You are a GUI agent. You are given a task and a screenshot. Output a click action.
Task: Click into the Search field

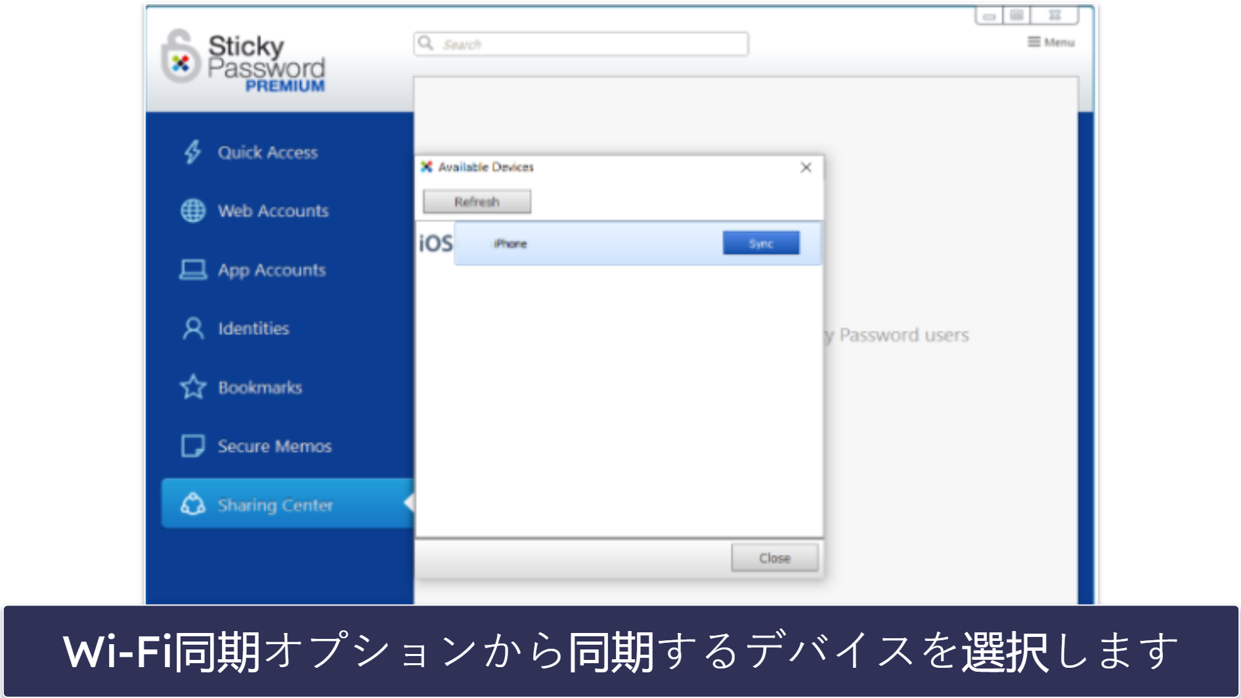[x=581, y=44]
